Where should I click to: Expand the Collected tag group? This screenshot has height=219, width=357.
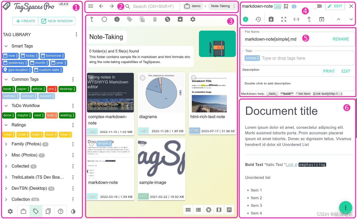tap(6, 166)
